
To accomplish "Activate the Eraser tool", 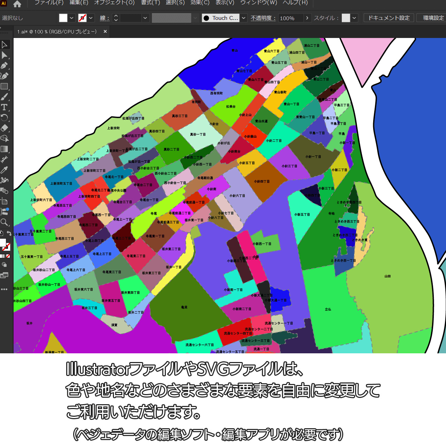I will [x=5, y=128].
